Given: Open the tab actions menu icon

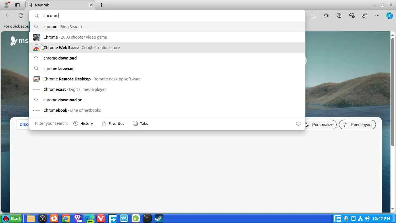Looking at the screenshot, I should [17, 5].
